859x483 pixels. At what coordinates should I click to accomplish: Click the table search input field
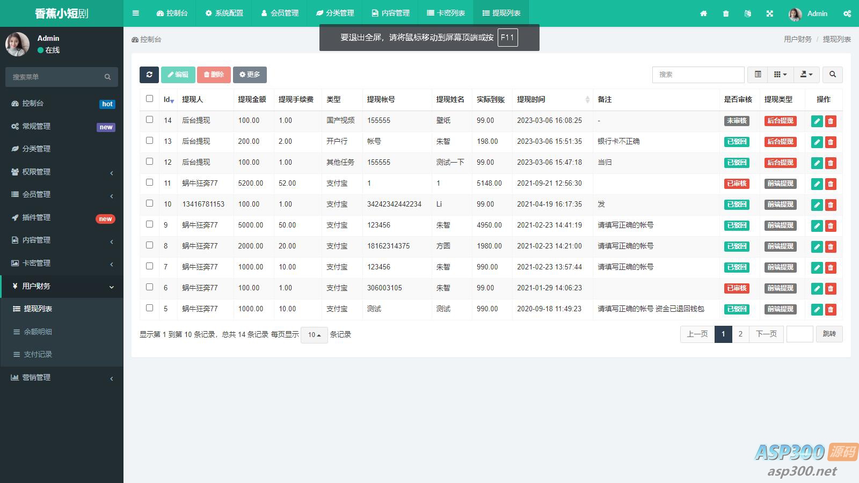point(698,75)
